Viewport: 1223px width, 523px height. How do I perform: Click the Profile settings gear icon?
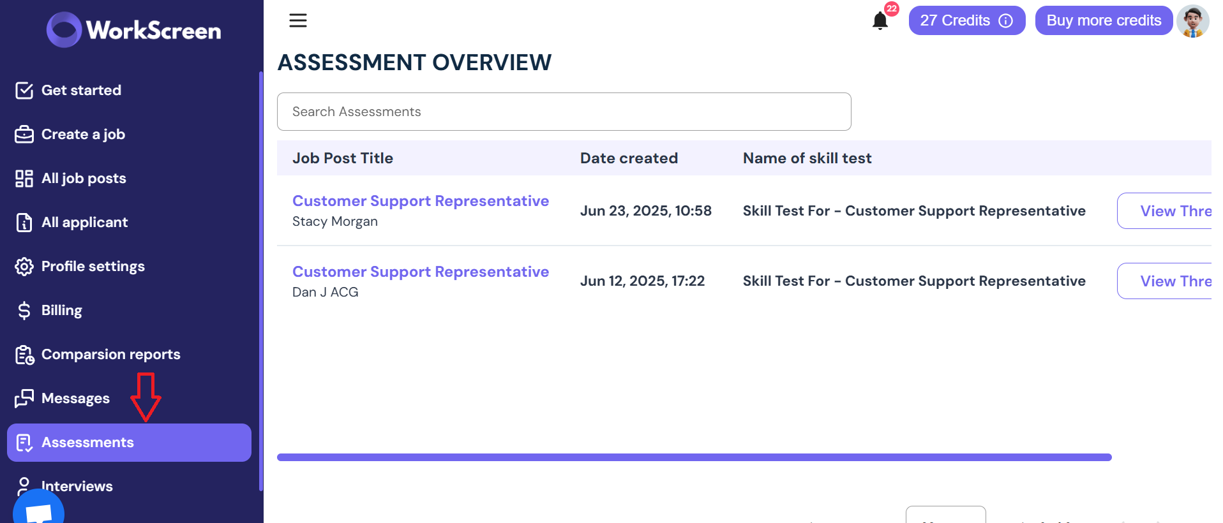pos(24,267)
